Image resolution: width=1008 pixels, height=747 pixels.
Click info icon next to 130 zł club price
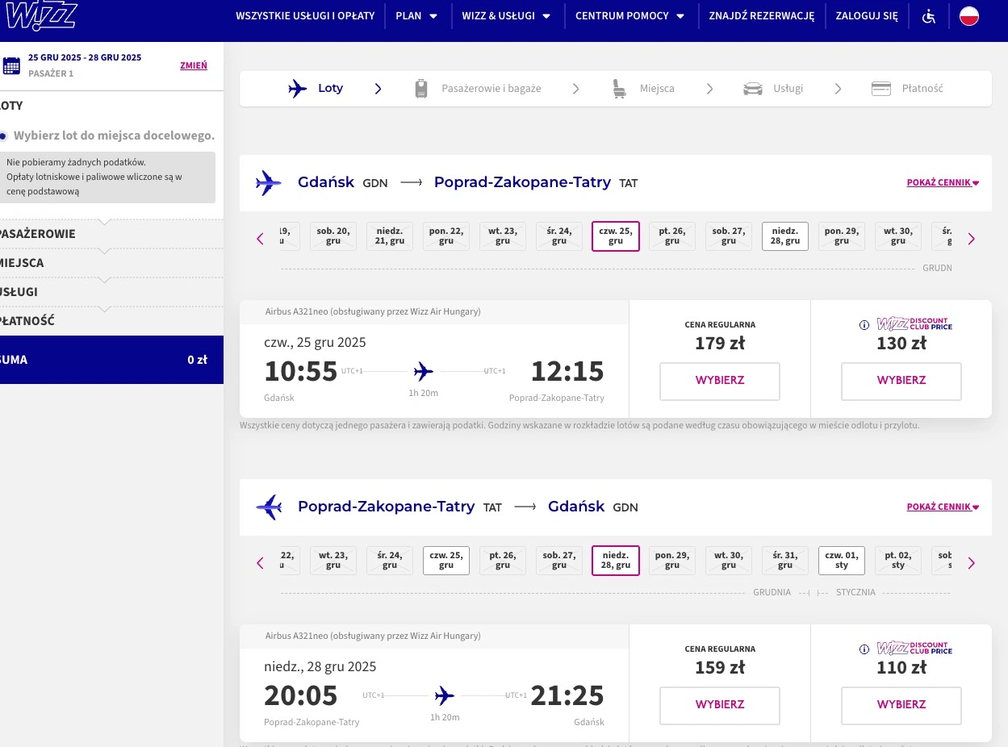click(864, 325)
